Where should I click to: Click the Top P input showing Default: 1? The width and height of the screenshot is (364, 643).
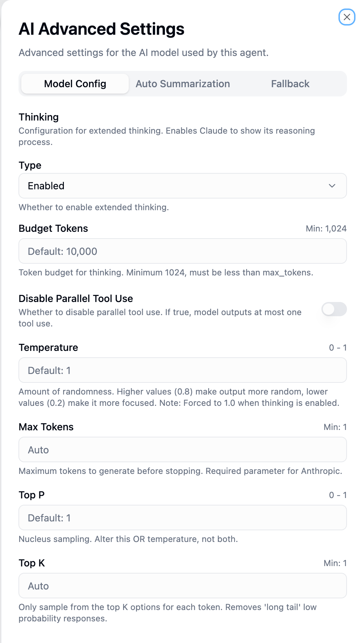(x=182, y=518)
